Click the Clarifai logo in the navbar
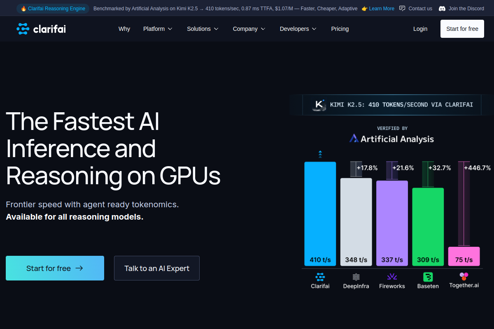494x329 pixels. click(41, 29)
